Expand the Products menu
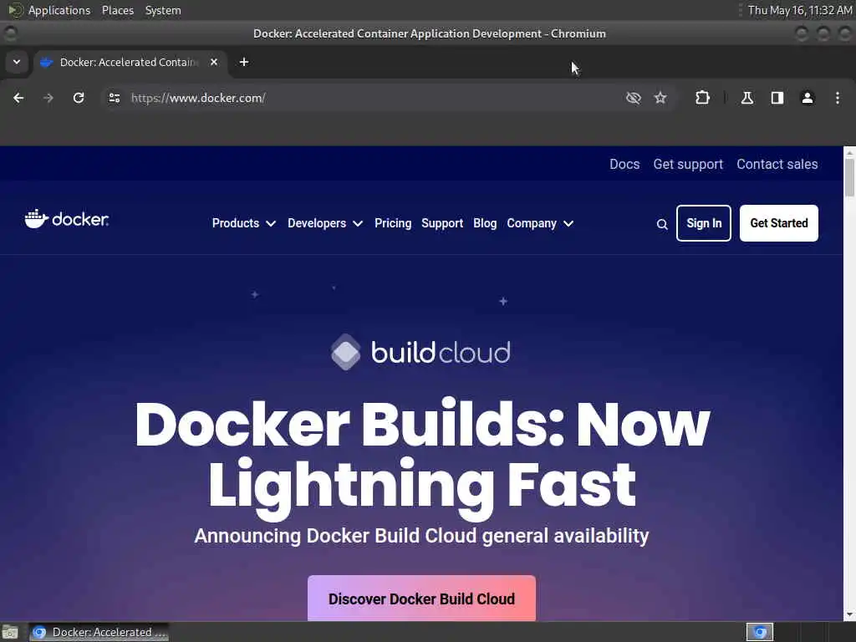Image resolution: width=856 pixels, height=642 pixels. pos(243,223)
